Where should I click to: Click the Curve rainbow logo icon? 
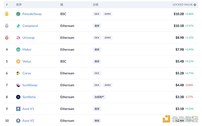coord(18,73)
